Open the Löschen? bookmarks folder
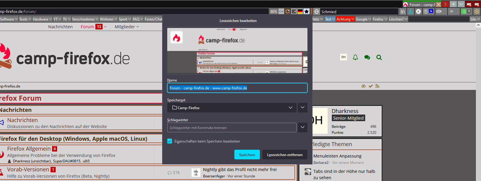 [x=398, y=19]
